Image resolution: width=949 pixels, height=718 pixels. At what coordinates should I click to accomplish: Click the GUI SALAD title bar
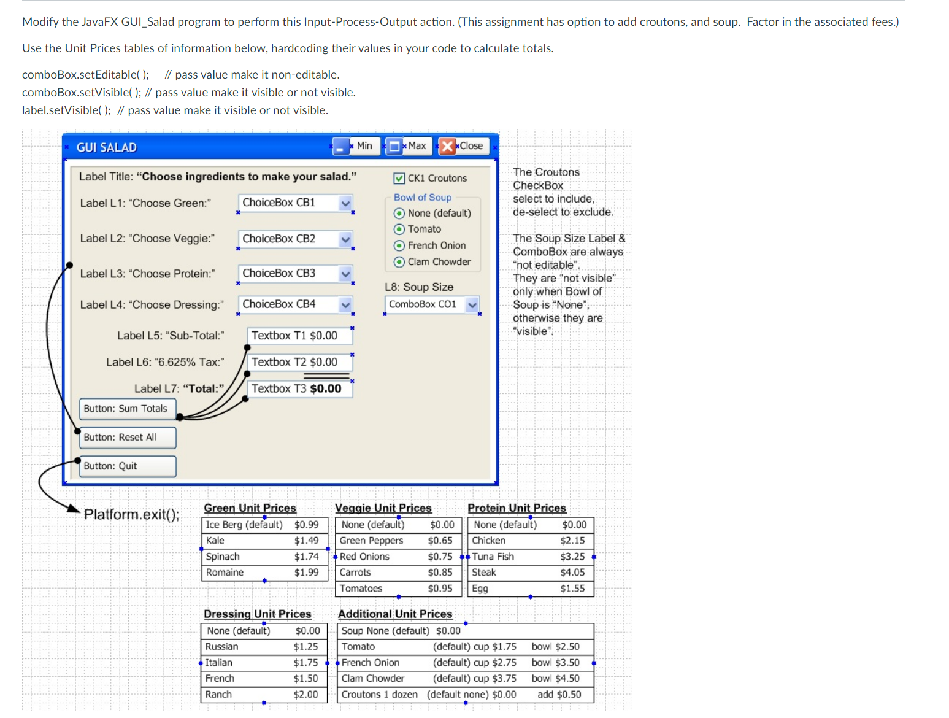(x=184, y=147)
